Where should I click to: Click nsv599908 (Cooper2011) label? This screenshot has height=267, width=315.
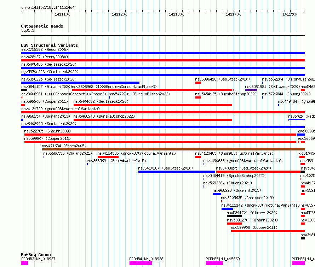pos(254,227)
